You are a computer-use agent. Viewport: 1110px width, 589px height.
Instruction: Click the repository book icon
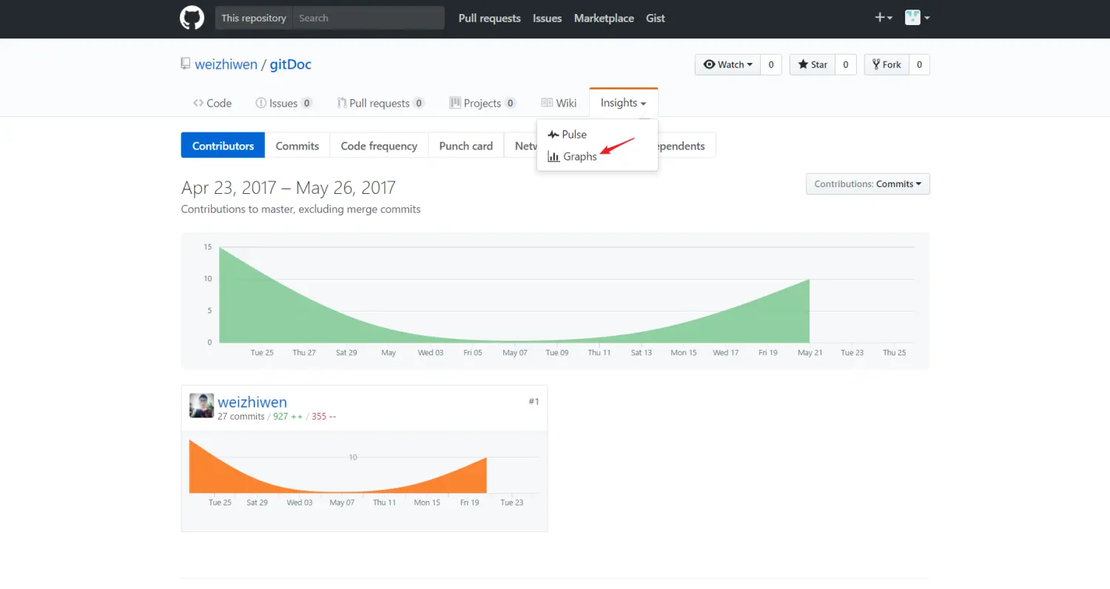pos(186,64)
